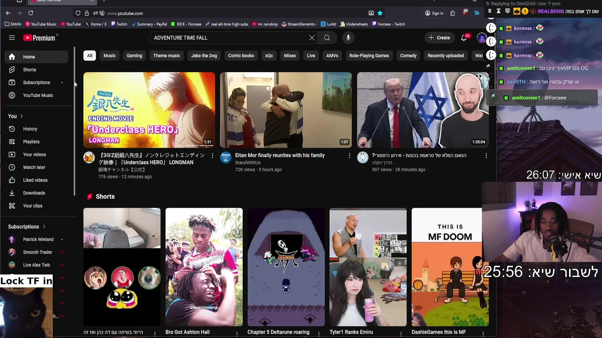The width and height of the screenshot is (602, 338).
Task: Go back with the browser back arrow
Action: click(x=8, y=13)
